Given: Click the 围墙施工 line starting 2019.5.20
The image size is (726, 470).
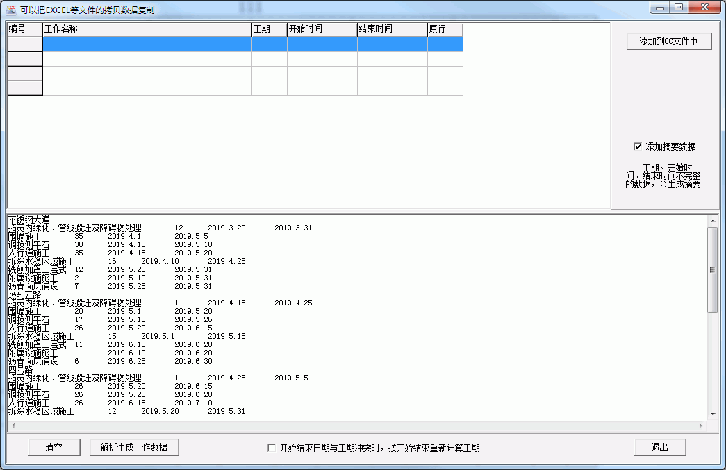Looking at the screenshot, I should tap(110, 386).
